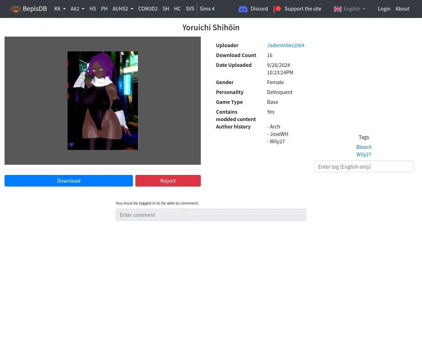Click the UK flag language icon

click(x=338, y=9)
